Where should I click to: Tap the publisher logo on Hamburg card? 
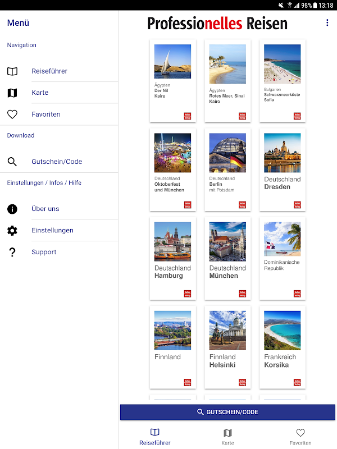pyautogui.click(x=188, y=294)
